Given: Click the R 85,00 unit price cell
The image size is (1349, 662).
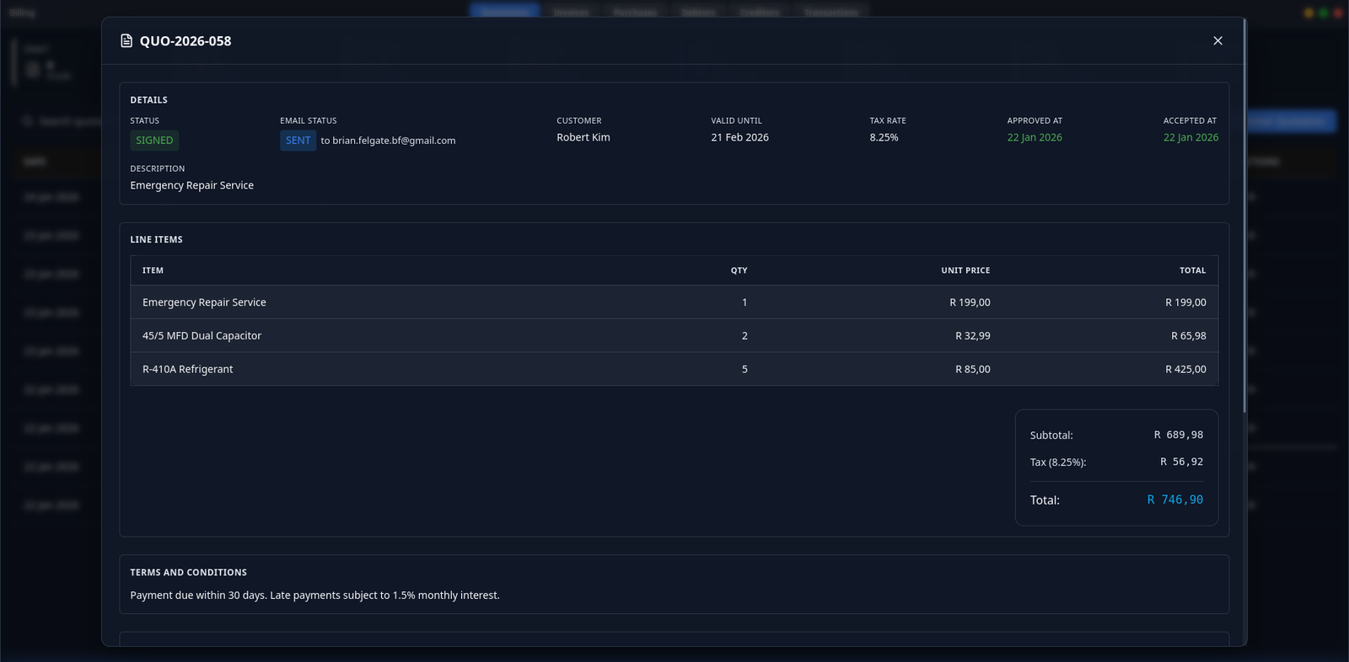Looking at the screenshot, I should [972, 369].
